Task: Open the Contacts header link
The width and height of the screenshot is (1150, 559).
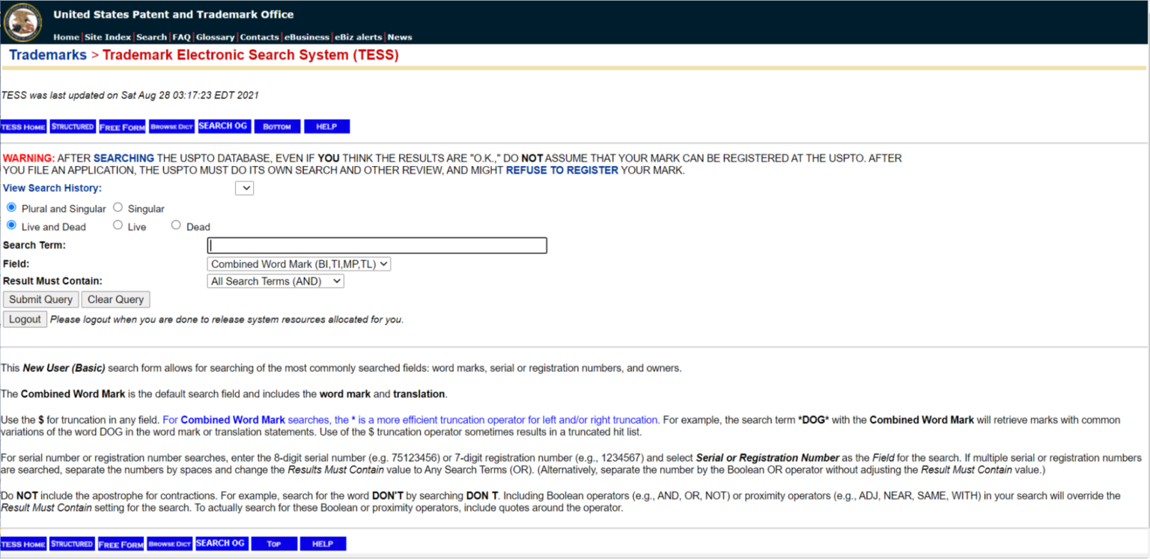Action: pos(260,37)
